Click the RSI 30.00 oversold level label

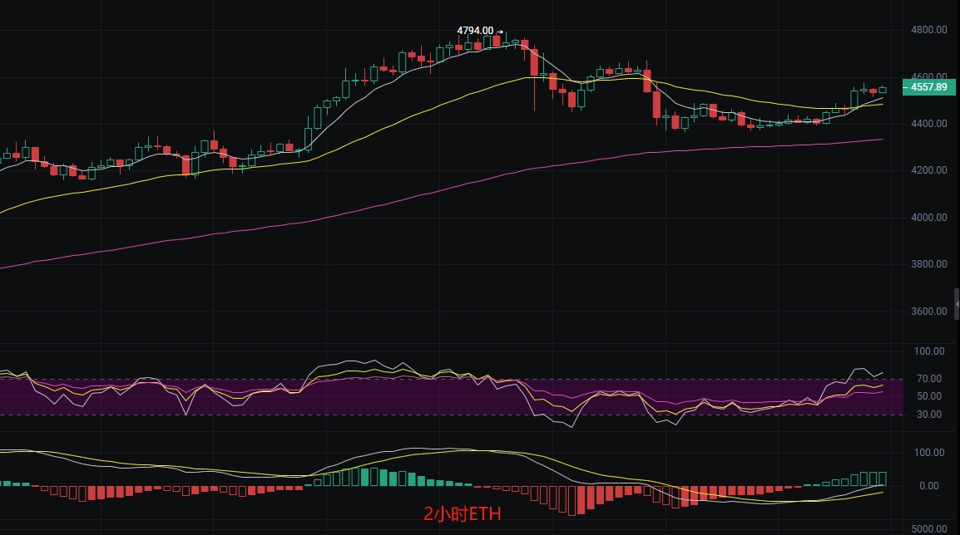[928, 415]
